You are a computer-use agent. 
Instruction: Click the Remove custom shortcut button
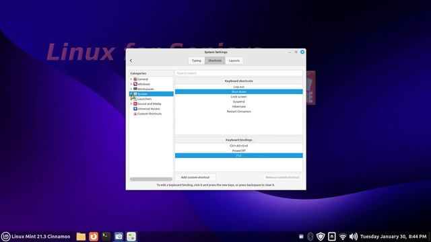click(x=282, y=177)
